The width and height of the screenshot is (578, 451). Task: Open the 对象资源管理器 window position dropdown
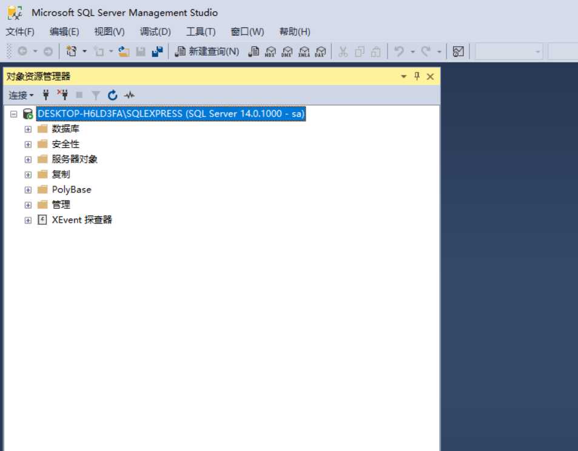tap(404, 76)
